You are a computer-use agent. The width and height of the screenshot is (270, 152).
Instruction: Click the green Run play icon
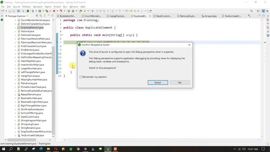[40, 11]
